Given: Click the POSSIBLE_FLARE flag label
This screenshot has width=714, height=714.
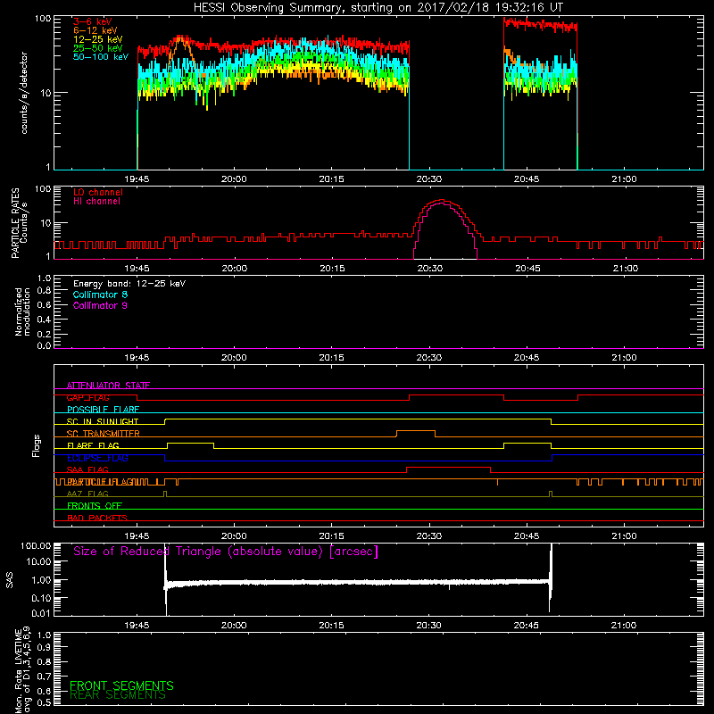Looking at the screenshot, I should 103,410.
